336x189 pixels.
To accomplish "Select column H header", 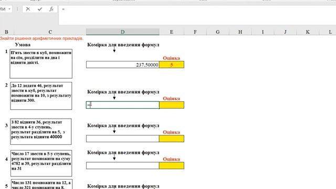I will tap(240, 32).
